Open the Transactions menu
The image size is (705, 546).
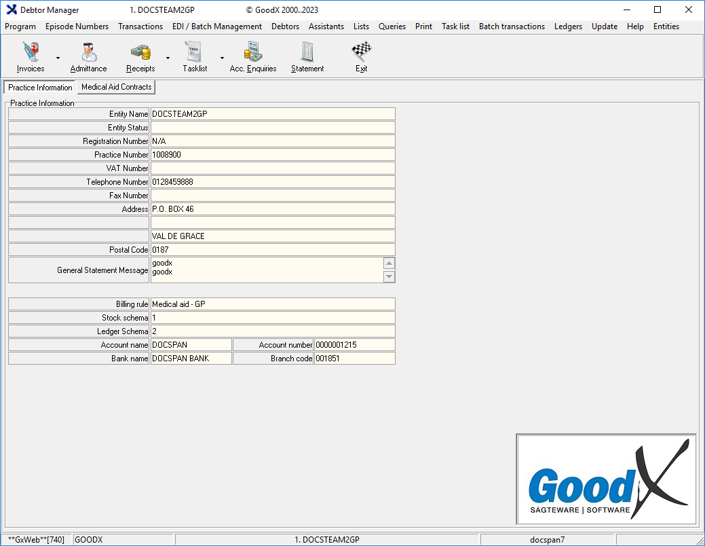pyautogui.click(x=140, y=26)
